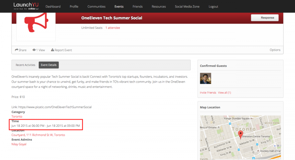
Task: Click the confirmed guest's photo thumbnail
Action: click(205, 79)
